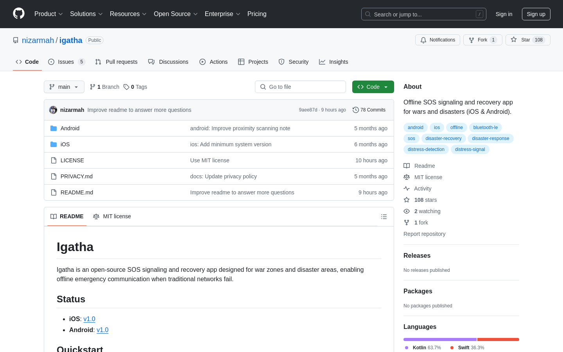Open the 1 Branch link
This screenshot has height=352, width=563.
(104, 87)
